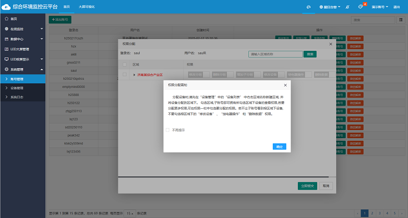Expand the 济南某综合产业区 tree node arrow
This screenshot has width=408, height=218.
(x=134, y=75)
